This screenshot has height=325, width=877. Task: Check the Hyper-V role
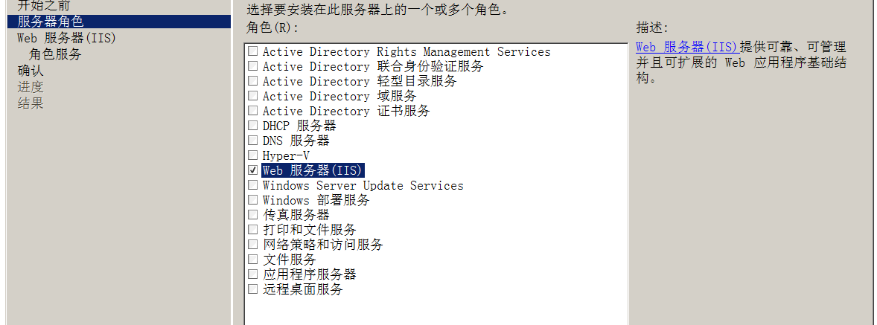(253, 155)
